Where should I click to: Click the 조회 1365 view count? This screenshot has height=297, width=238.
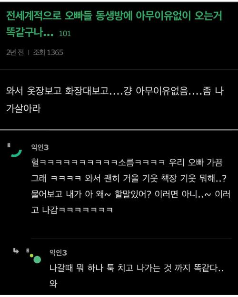pos(48,52)
